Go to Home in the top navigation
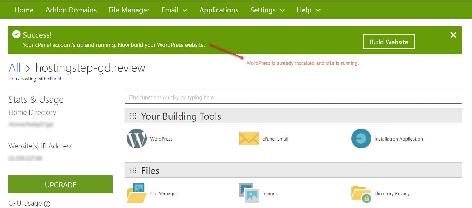This screenshot has width=472, height=208. [24, 10]
